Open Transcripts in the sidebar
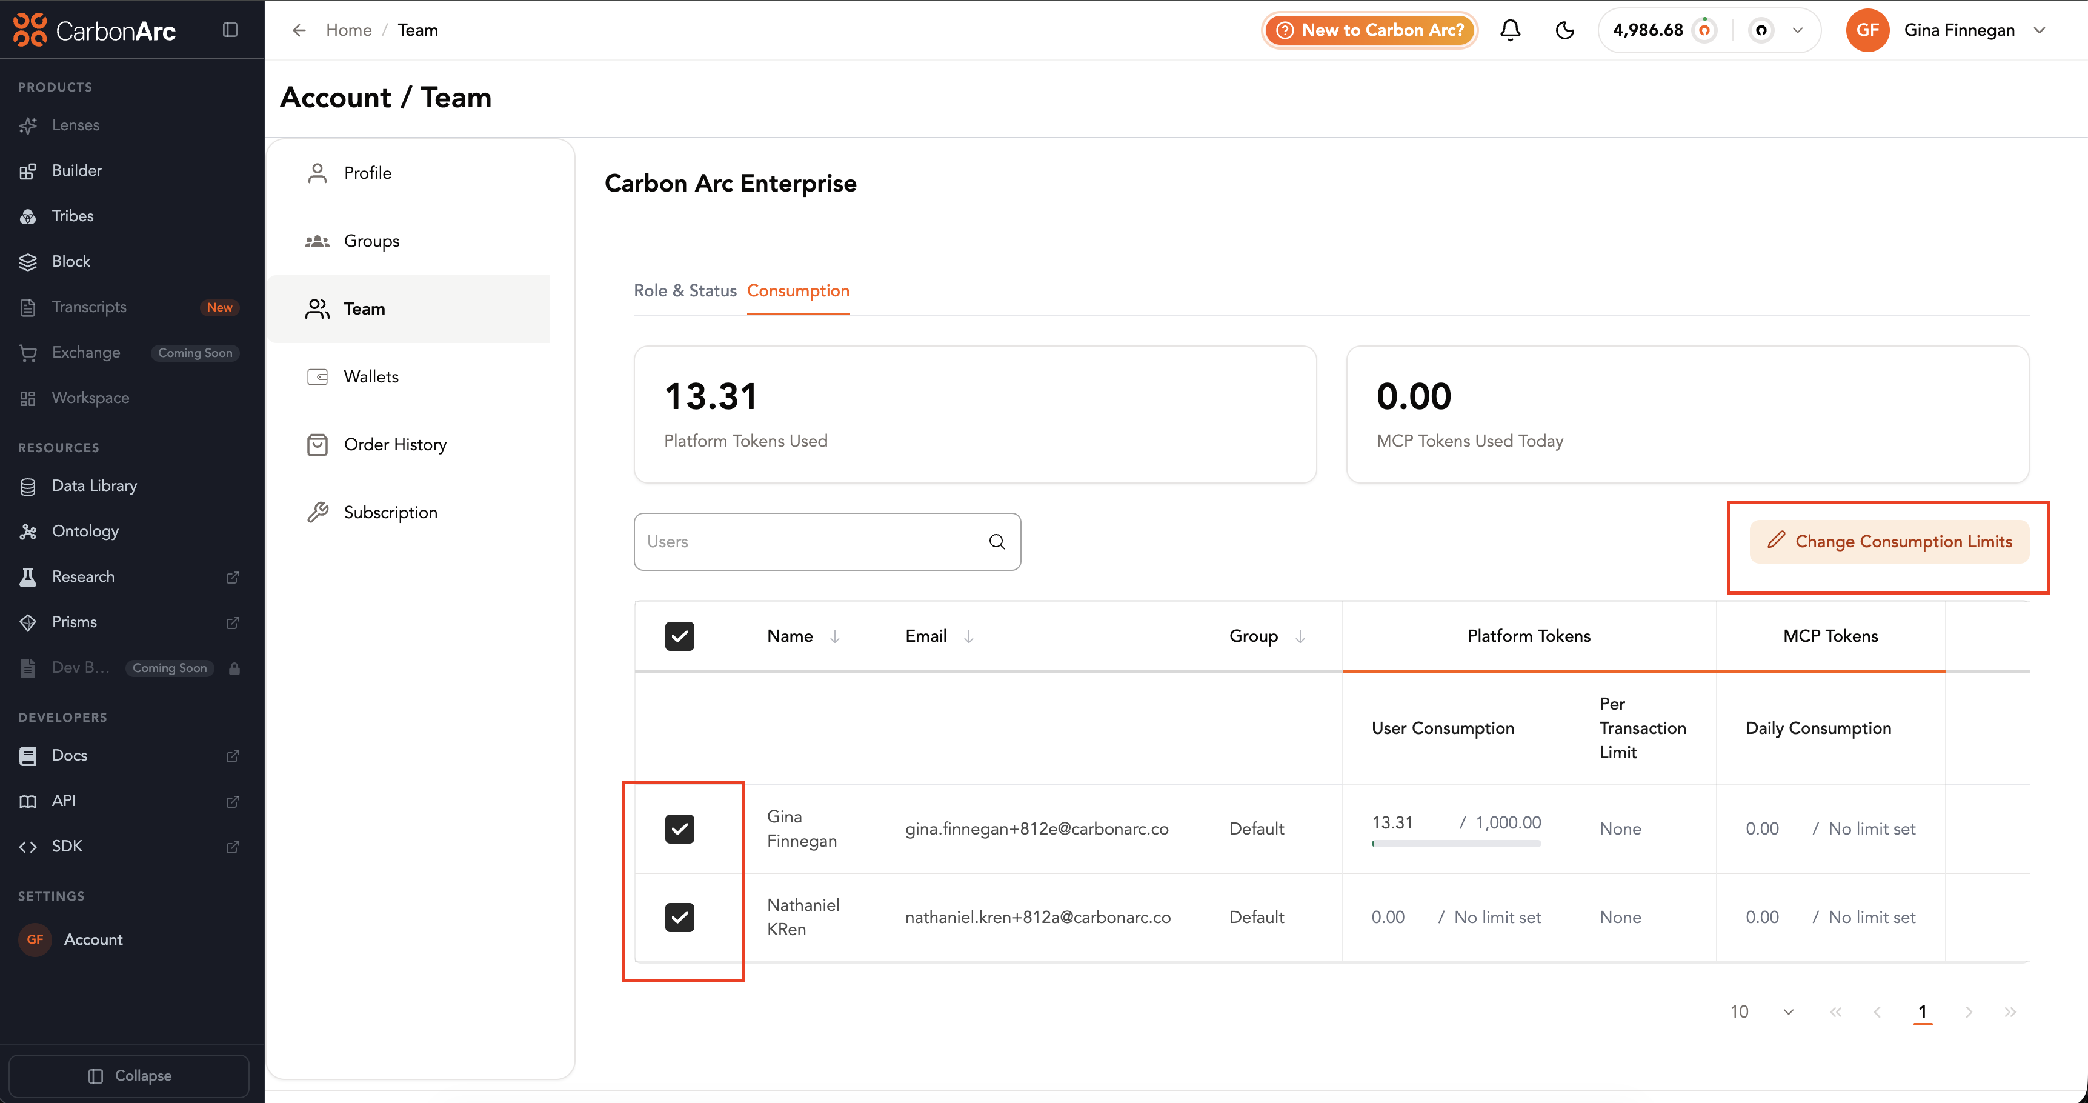Image resolution: width=2088 pixels, height=1103 pixels. 89,306
